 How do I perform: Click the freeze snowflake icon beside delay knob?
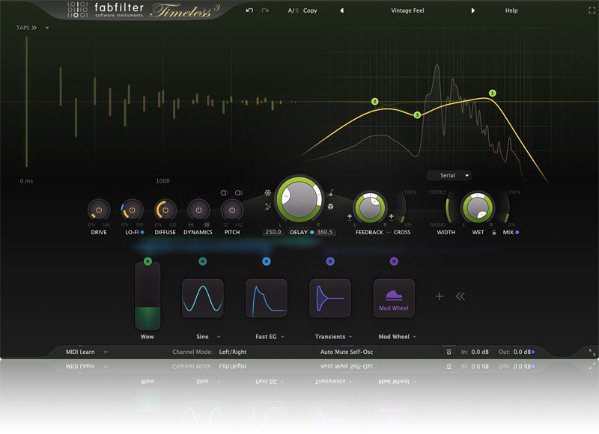[268, 193]
